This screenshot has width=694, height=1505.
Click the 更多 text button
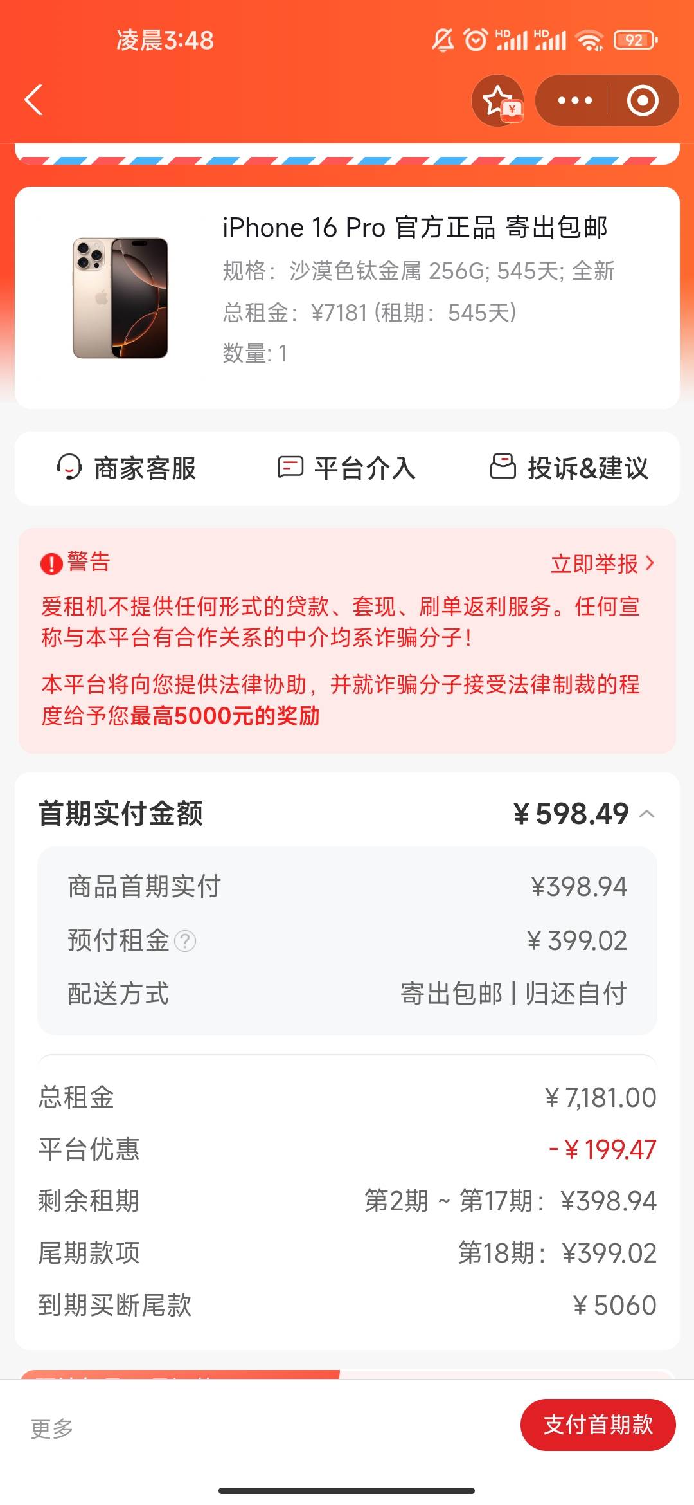52,1428
